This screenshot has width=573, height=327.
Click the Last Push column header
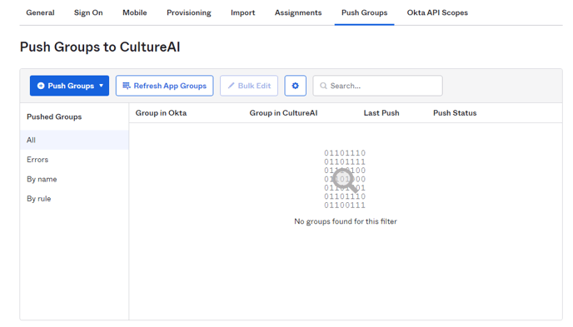click(381, 113)
